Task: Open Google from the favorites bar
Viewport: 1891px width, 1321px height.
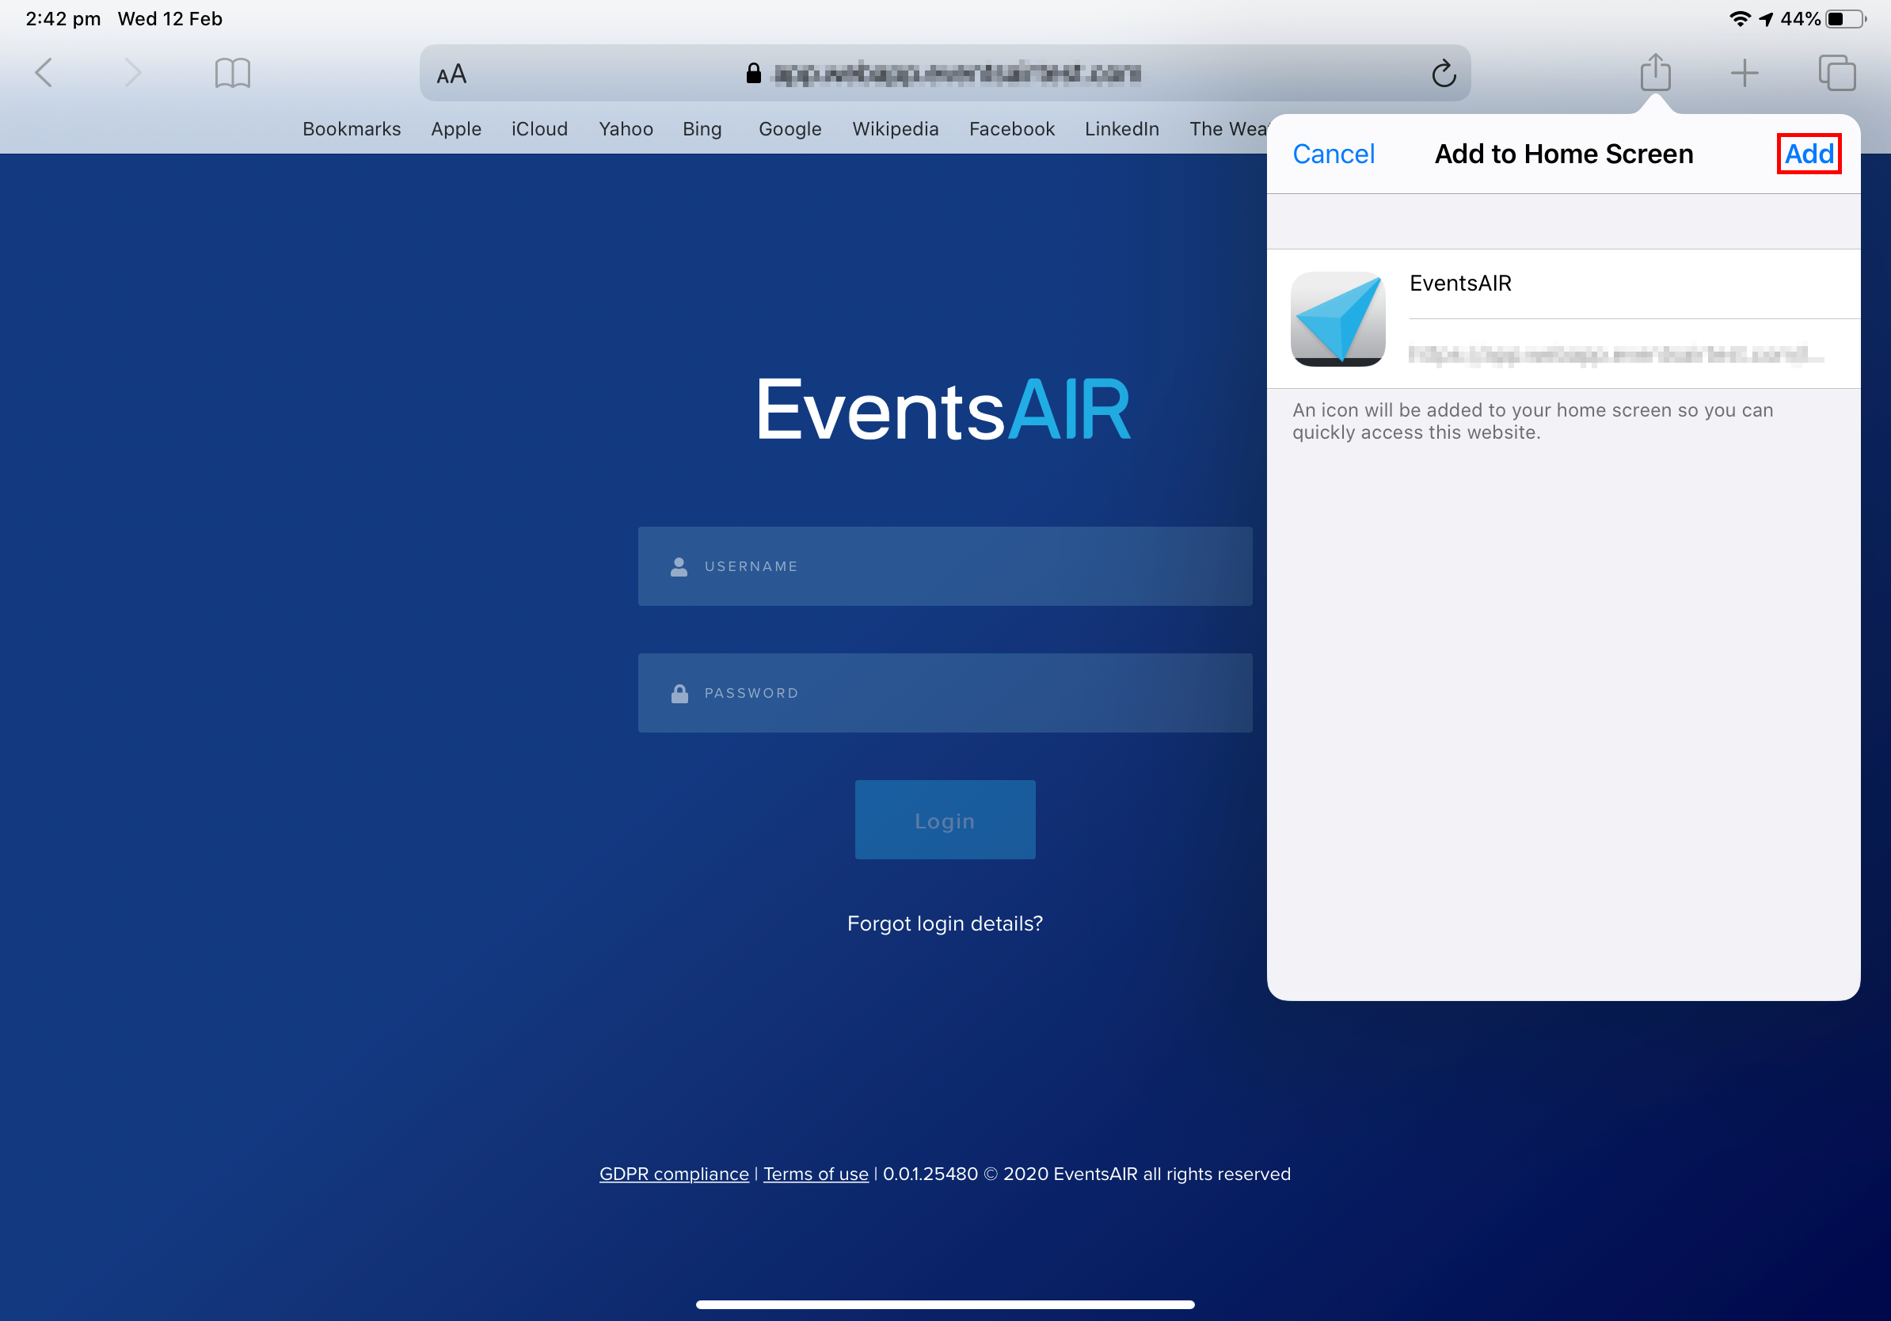Action: (x=790, y=129)
